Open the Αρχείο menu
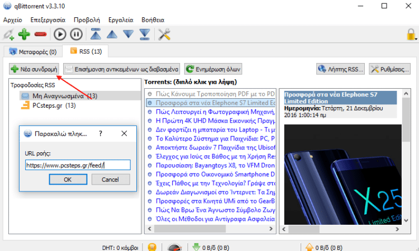 click(12, 20)
